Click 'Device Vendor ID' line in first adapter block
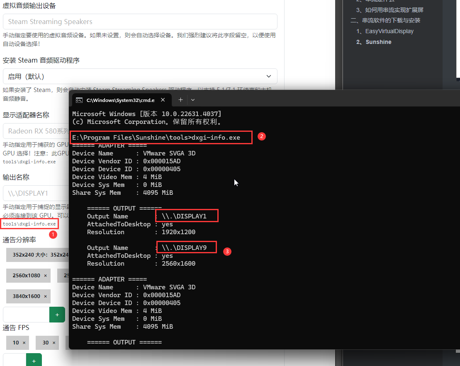The width and height of the screenshot is (460, 366). click(127, 161)
